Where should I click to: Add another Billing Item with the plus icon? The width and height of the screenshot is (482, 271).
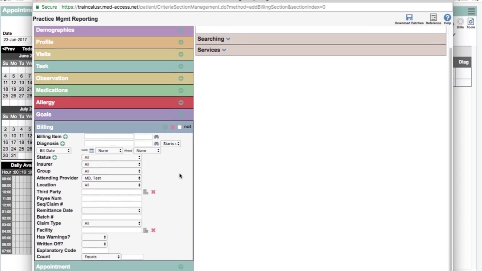[65, 137]
